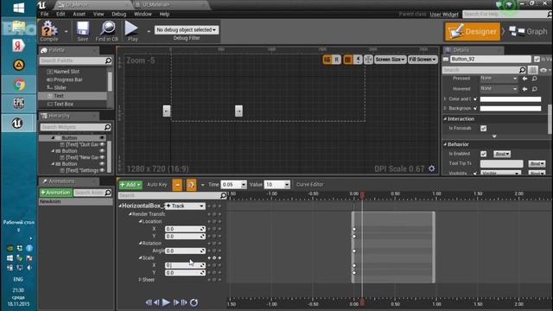Toggle the orange snapping icon in the timeline toolbar
The image size is (553, 311).
191,184
